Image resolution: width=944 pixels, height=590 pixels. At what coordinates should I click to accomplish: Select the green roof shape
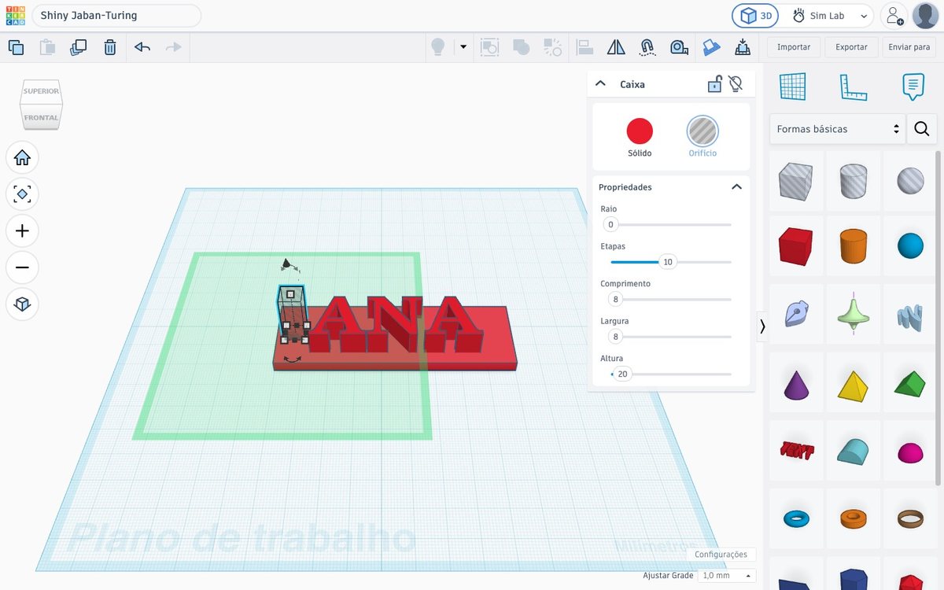pyautogui.click(x=910, y=383)
